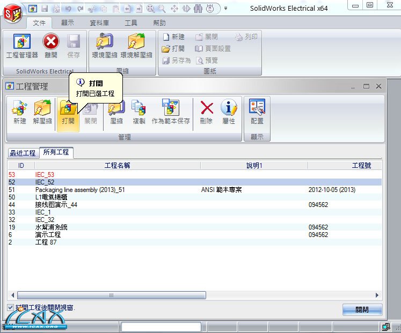Click the red 離開 exit icon
The height and width of the screenshot is (333, 401).
click(51, 46)
